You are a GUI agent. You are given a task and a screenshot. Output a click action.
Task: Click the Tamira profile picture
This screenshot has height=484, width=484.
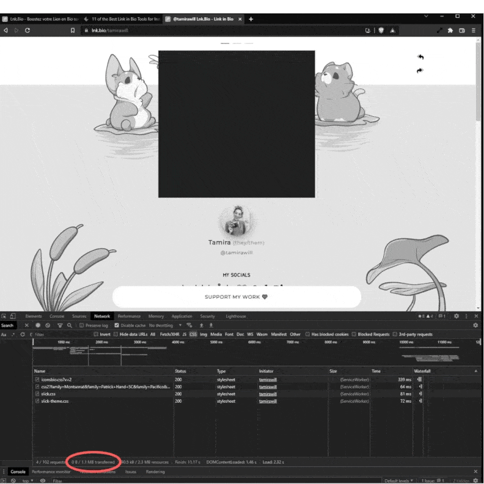coord(237,221)
